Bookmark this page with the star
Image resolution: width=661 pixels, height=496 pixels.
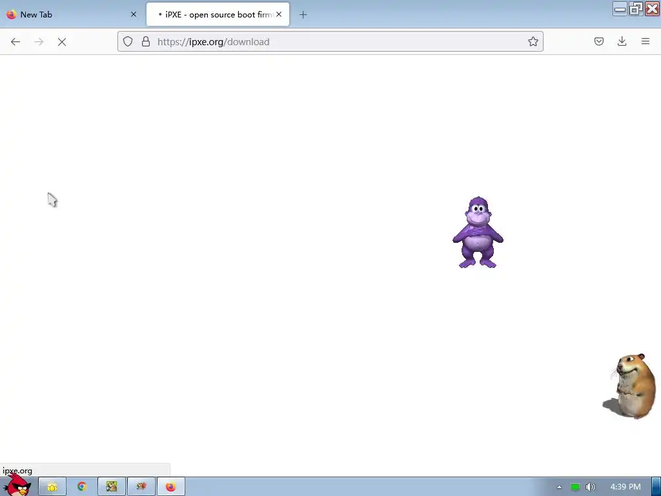click(x=533, y=41)
